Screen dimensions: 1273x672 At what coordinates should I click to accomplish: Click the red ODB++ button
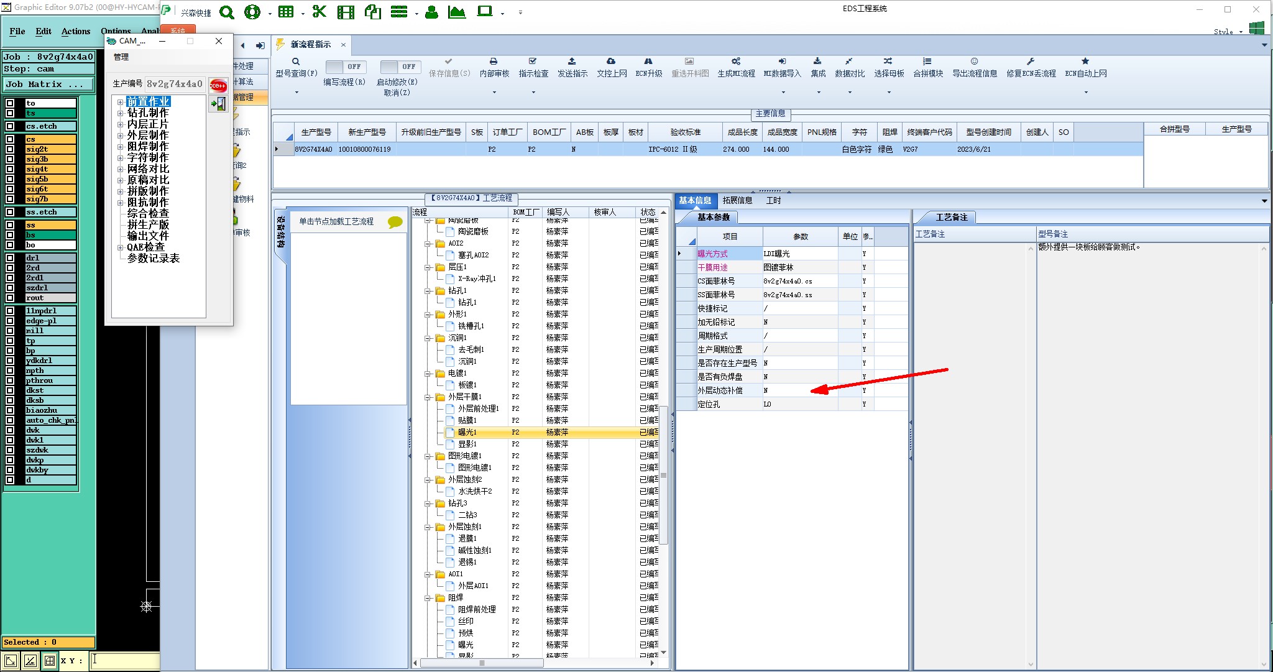tap(218, 86)
